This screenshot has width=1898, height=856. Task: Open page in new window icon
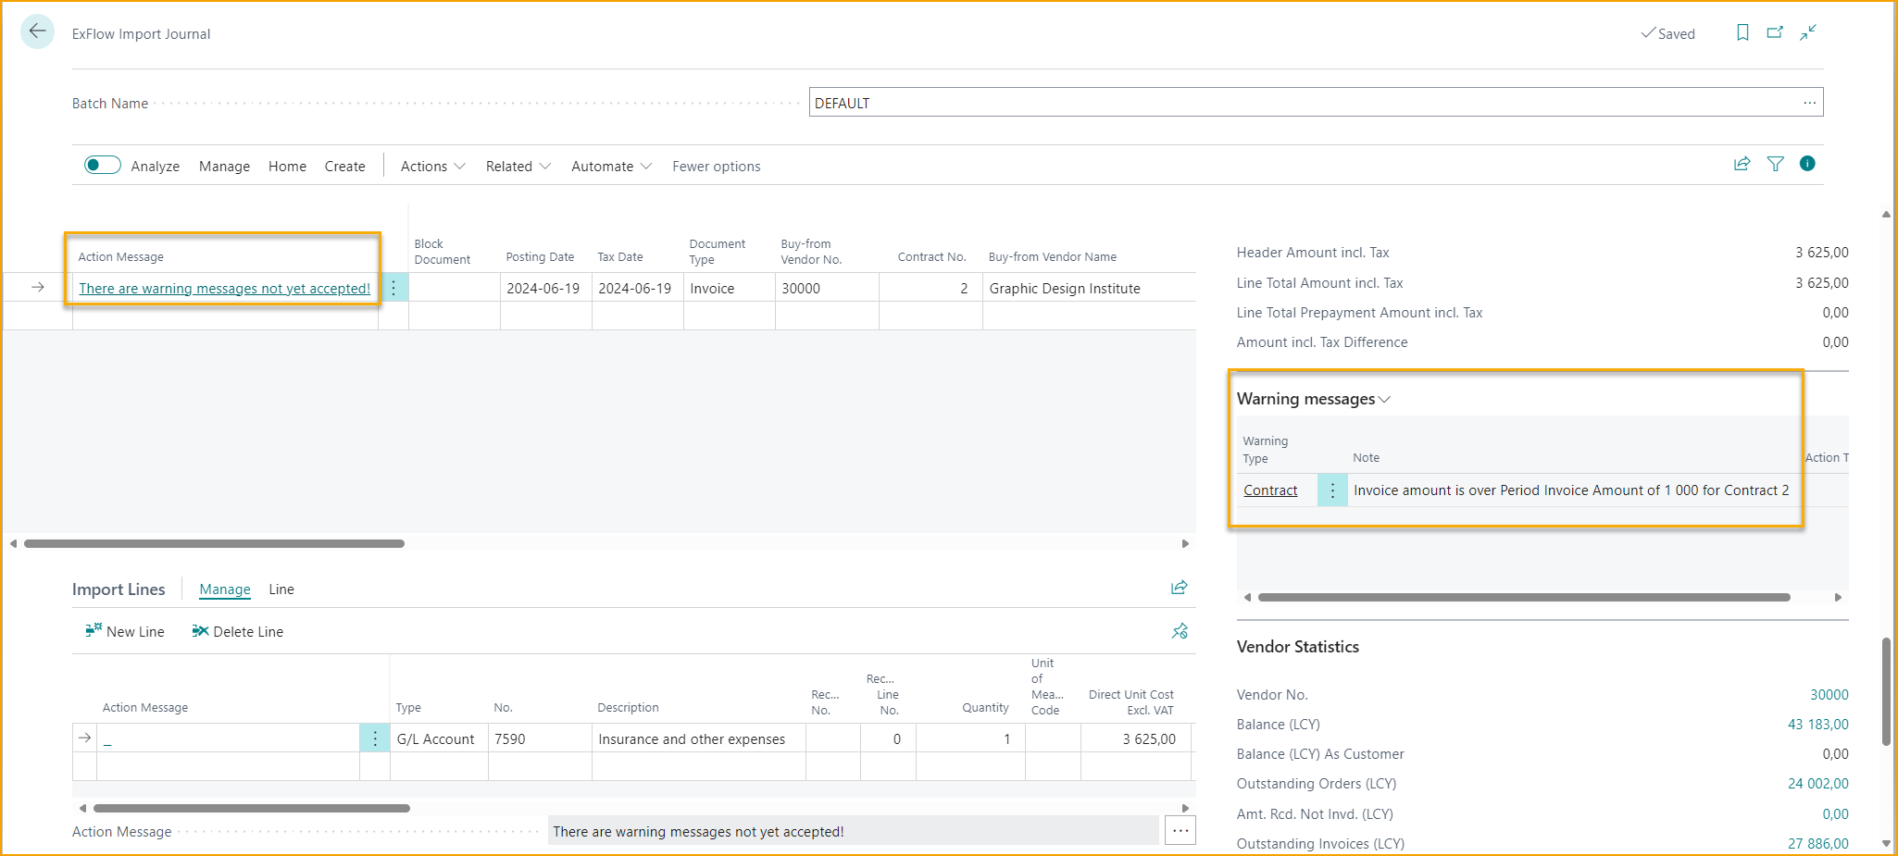click(x=1775, y=32)
